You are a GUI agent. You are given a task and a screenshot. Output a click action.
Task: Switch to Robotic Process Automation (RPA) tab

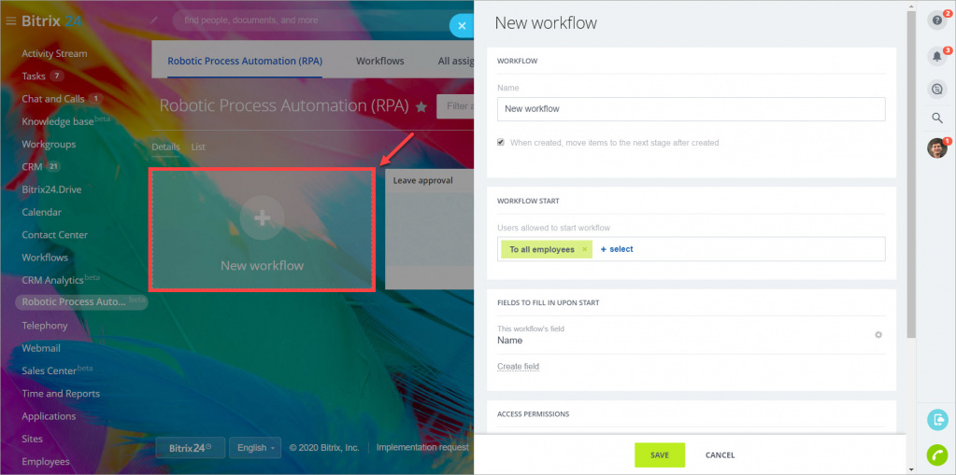pyautogui.click(x=245, y=61)
